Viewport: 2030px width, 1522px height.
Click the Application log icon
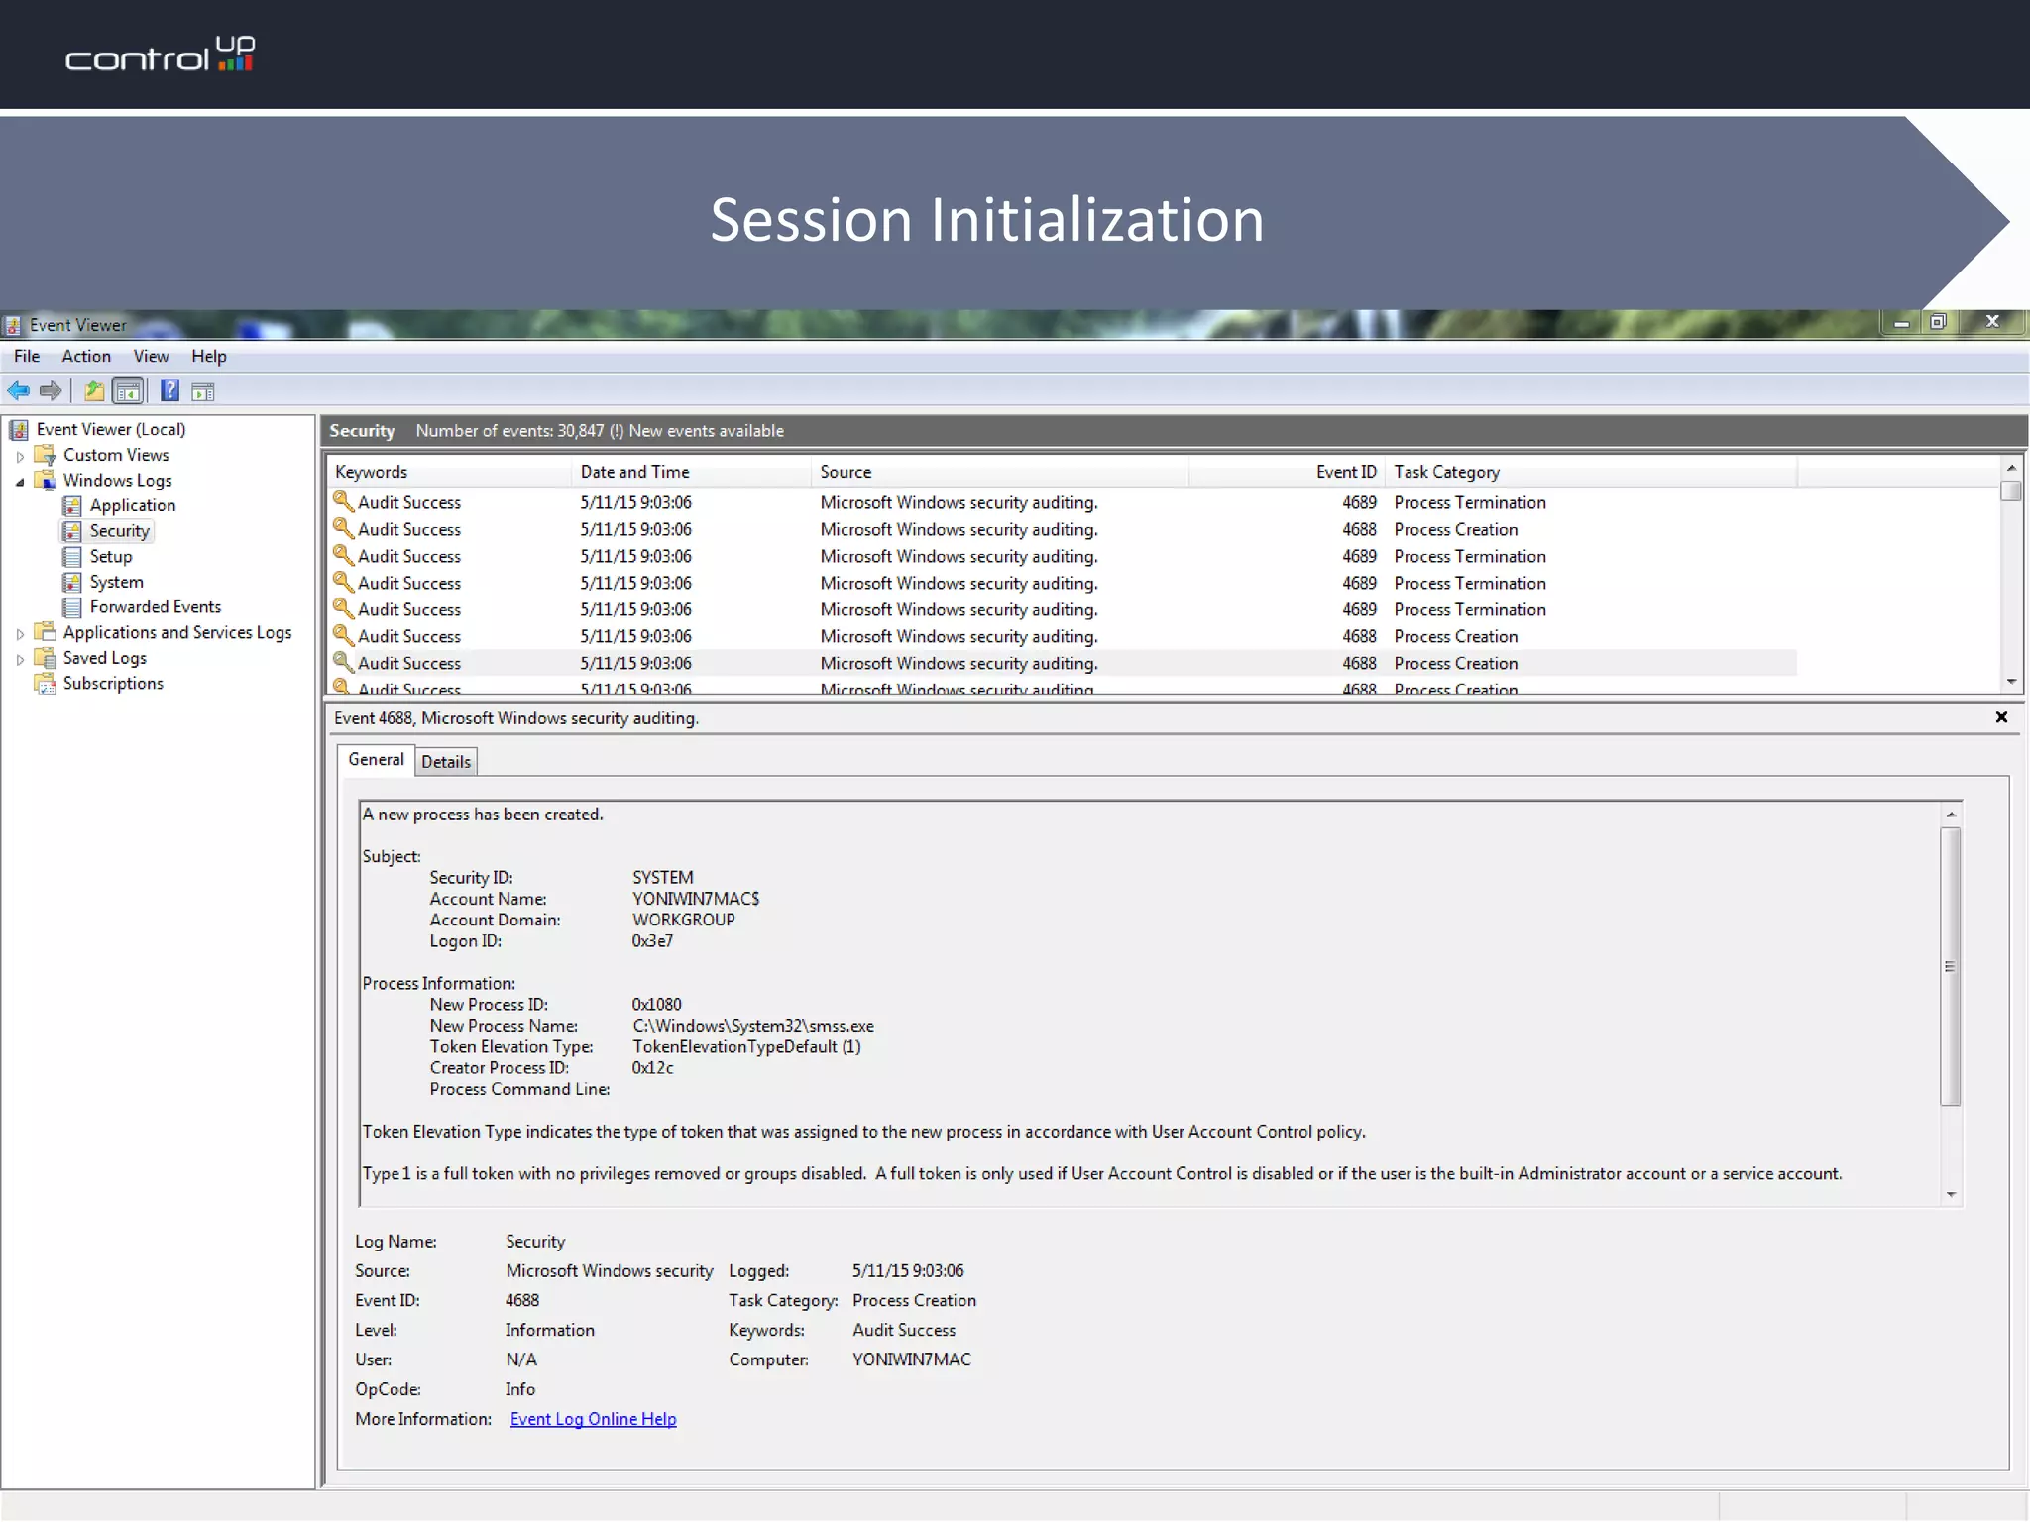pos(72,505)
